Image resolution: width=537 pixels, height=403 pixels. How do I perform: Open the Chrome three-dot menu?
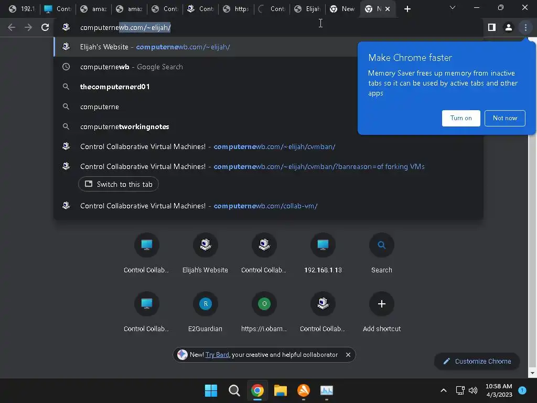click(525, 27)
